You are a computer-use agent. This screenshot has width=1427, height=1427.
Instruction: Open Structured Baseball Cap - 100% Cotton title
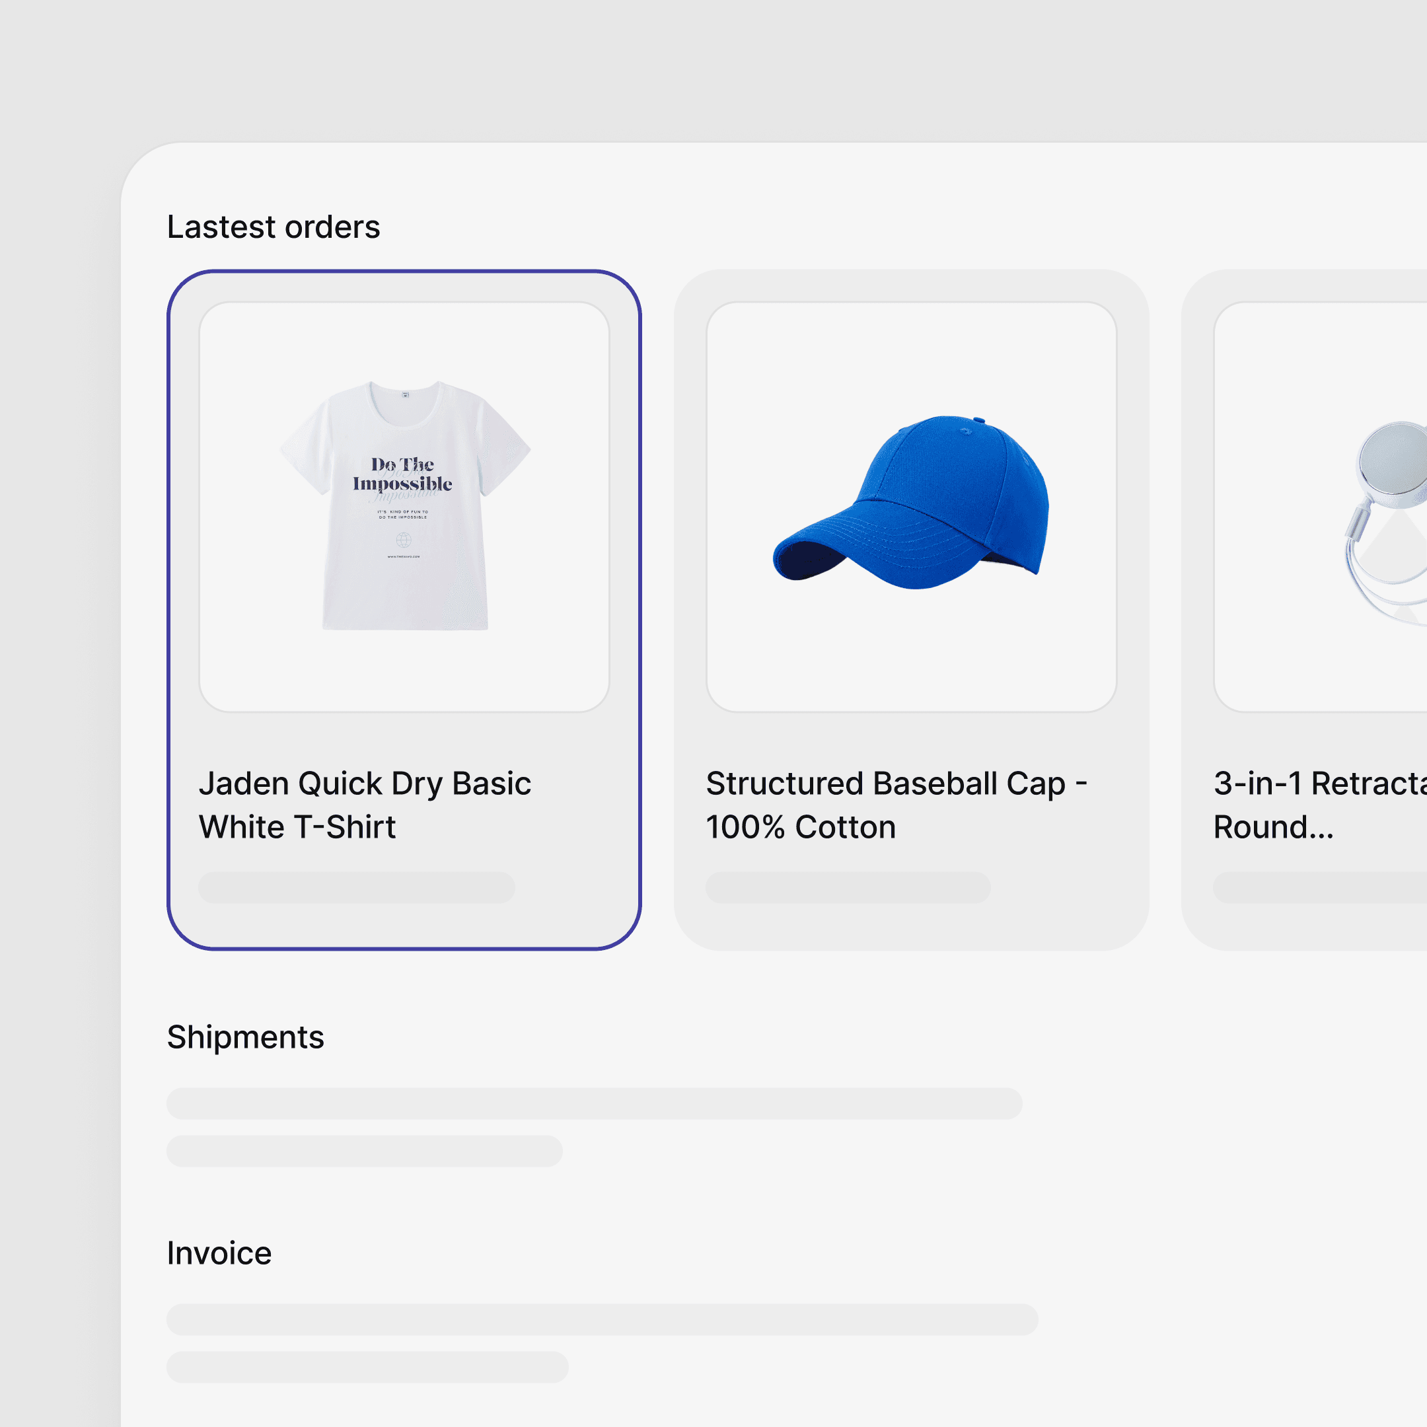pyautogui.click(x=896, y=805)
